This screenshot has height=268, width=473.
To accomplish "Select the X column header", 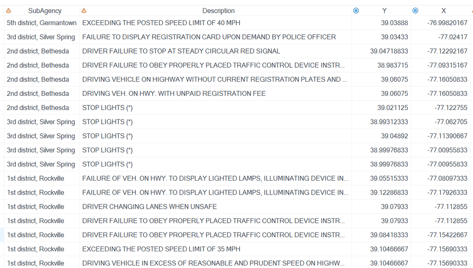I will click(444, 10).
